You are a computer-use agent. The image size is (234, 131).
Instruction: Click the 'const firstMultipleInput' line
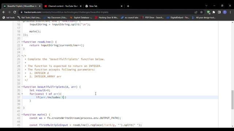pos(86,125)
